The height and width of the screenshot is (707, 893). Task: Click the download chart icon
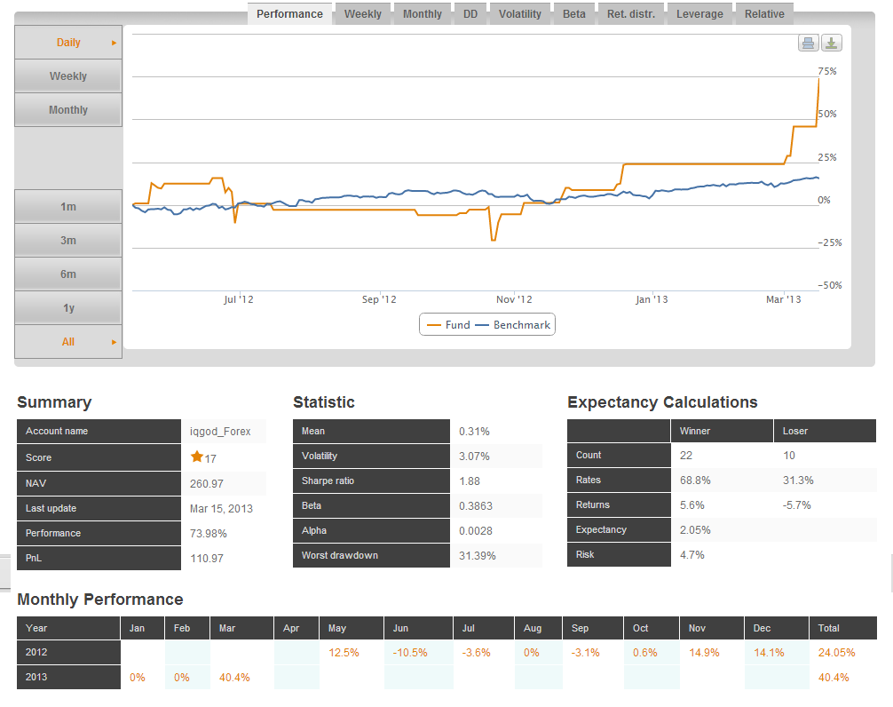tap(832, 44)
